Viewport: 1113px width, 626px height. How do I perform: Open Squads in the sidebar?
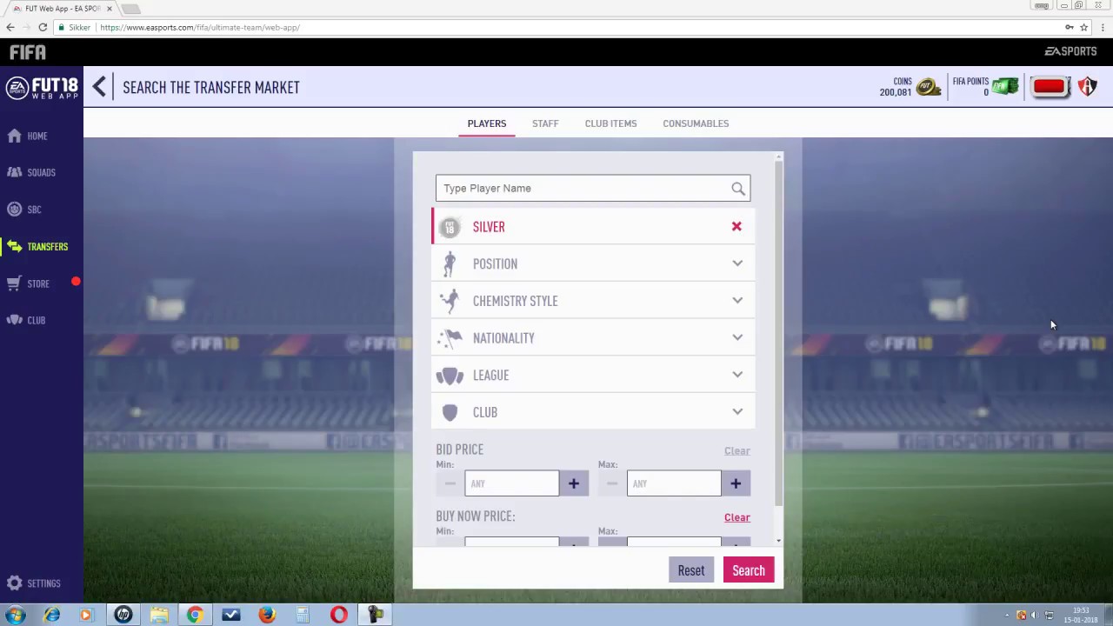point(31,173)
